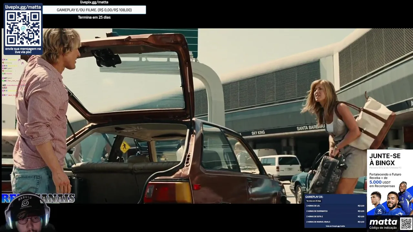
Task: Click '5.000 USDT' in the BingX ad
Action: pos(379,182)
